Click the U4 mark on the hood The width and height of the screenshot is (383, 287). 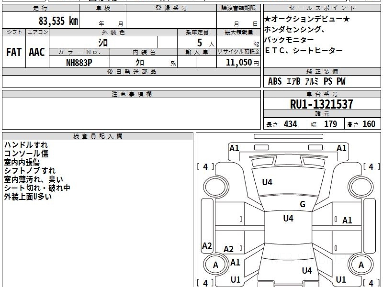pos(267,182)
